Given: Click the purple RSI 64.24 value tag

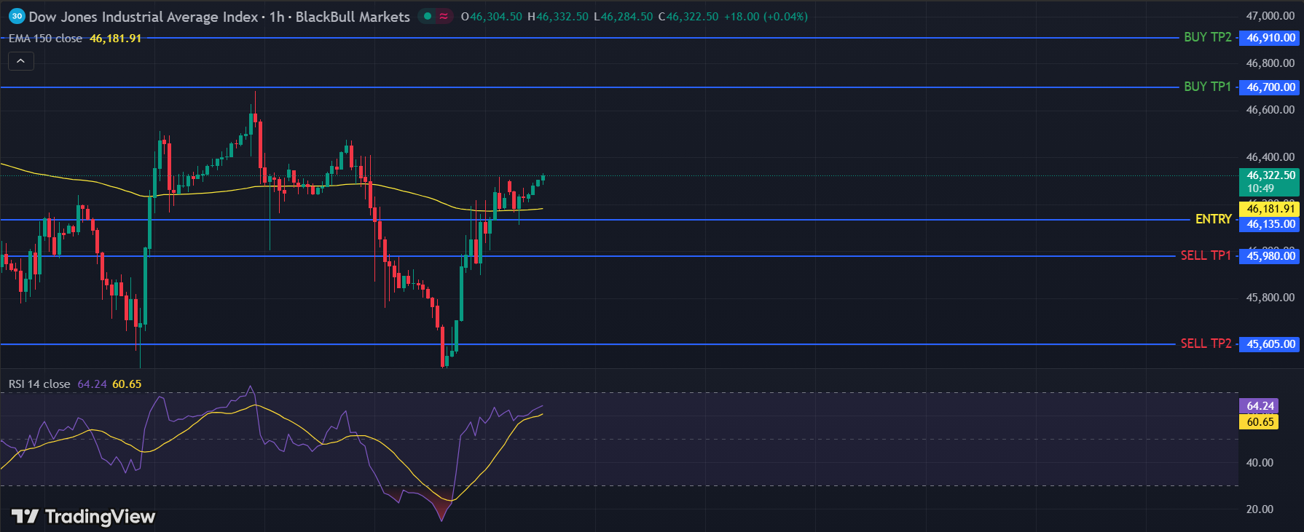Looking at the screenshot, I should pyautogui.click(x=1260, y=406).
